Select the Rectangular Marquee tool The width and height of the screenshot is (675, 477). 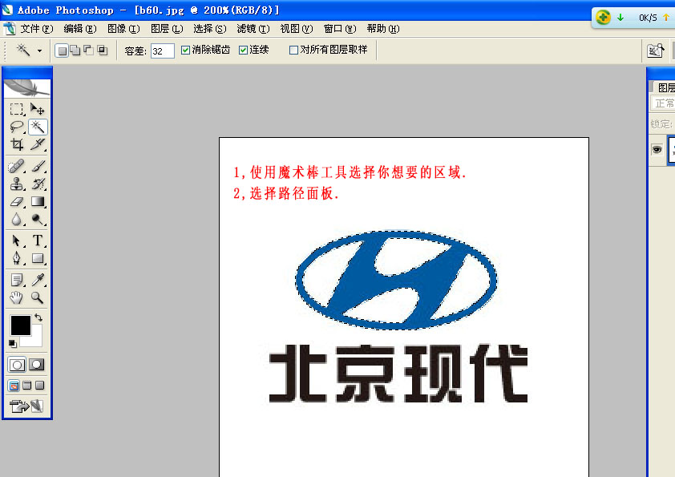(x=16, y=109)
